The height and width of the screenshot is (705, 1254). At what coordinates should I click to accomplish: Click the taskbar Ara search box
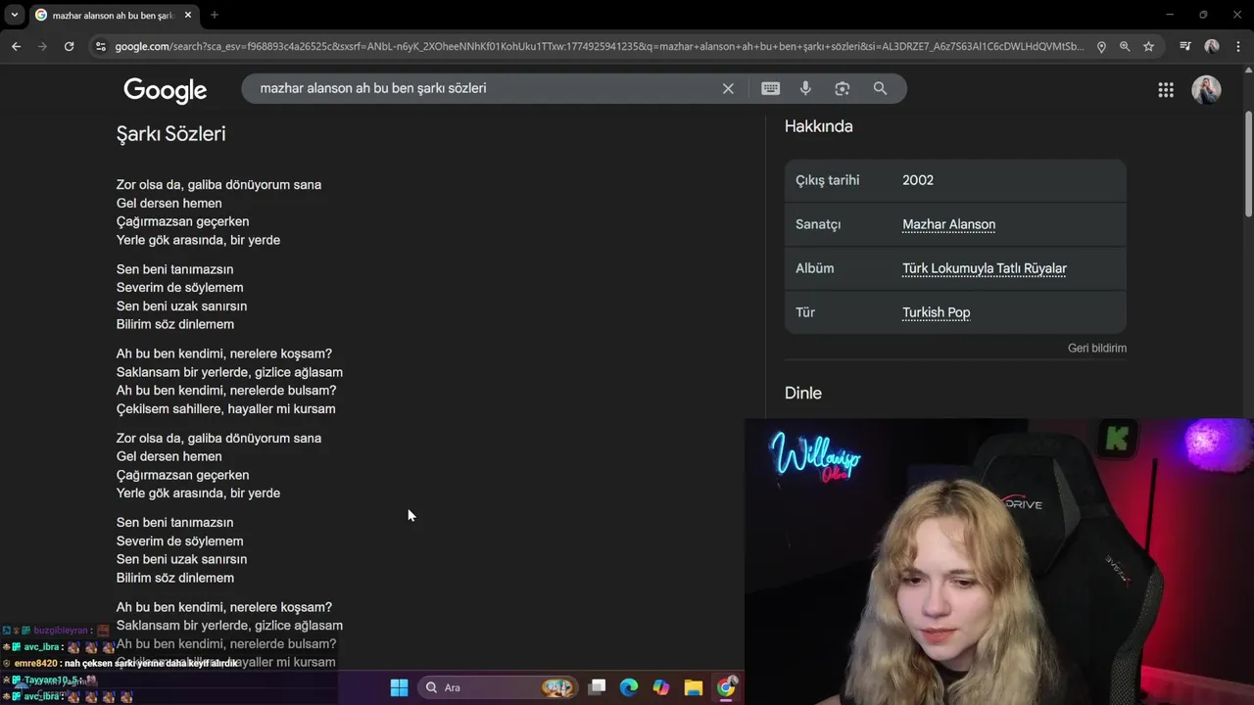(499, 687)
